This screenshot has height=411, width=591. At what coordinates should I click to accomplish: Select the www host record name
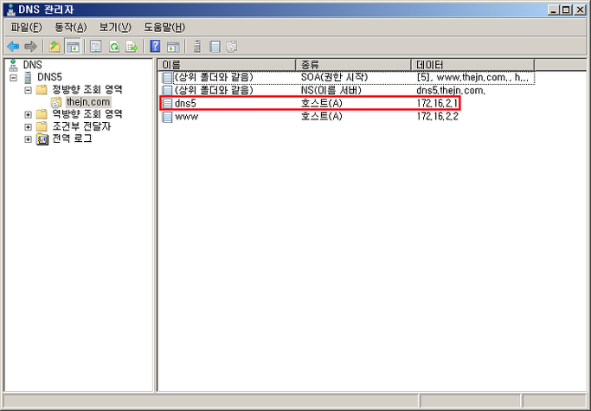[187, 117]
